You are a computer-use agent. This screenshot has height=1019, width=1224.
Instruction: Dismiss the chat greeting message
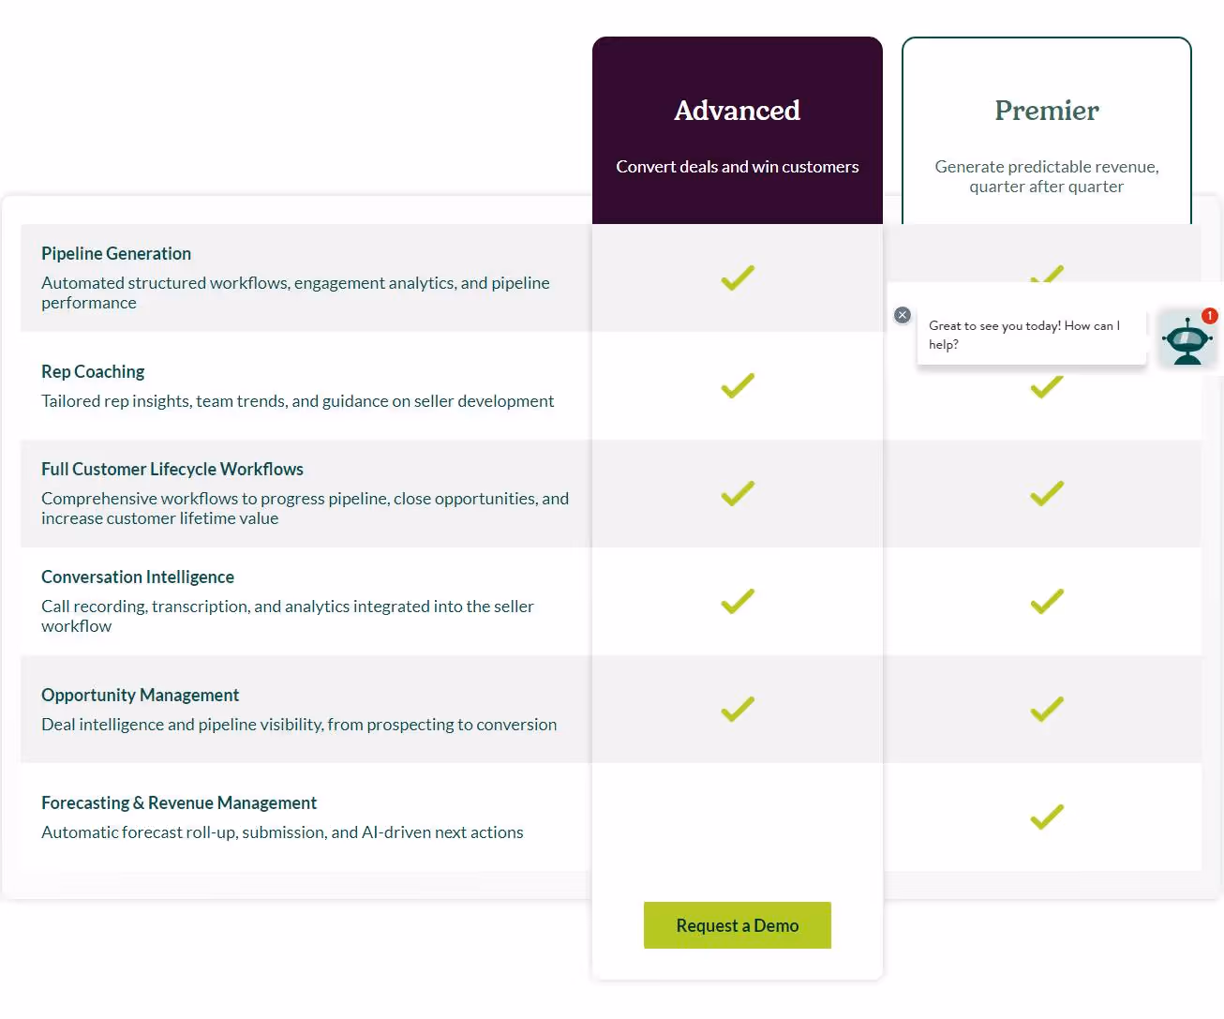pyautogui.click(x=903, y=315)
